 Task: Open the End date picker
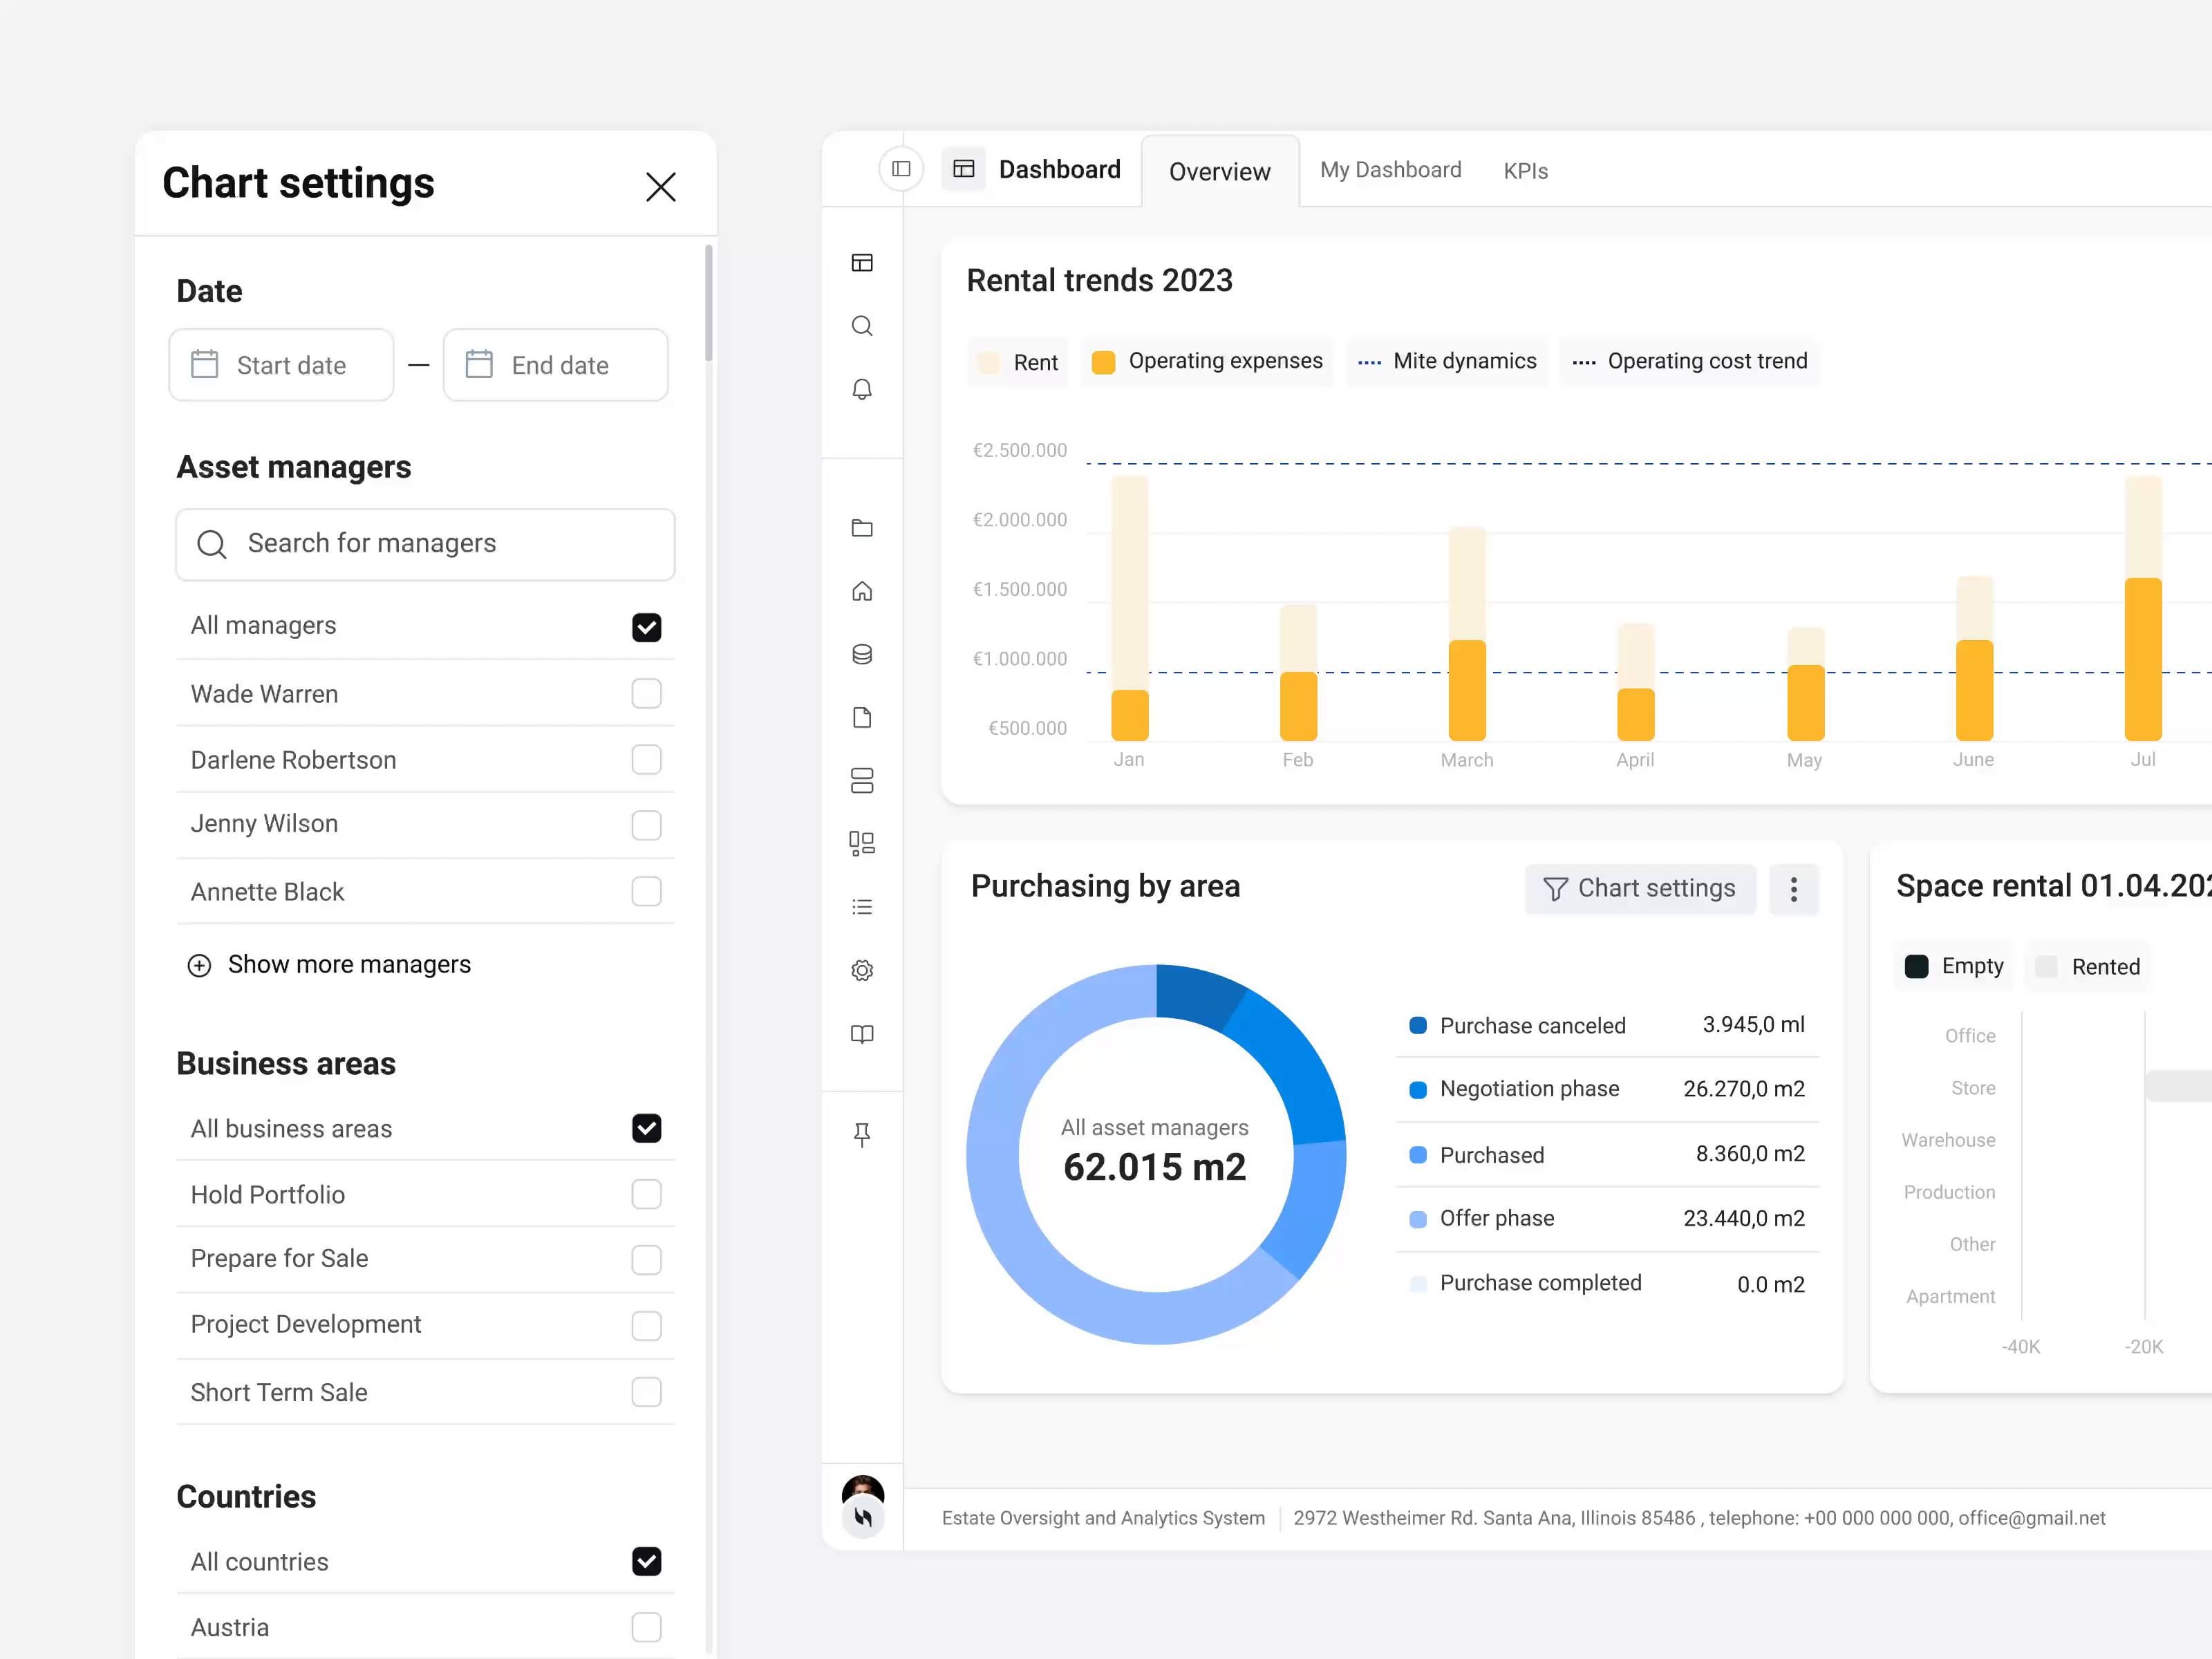pos(556,365)
